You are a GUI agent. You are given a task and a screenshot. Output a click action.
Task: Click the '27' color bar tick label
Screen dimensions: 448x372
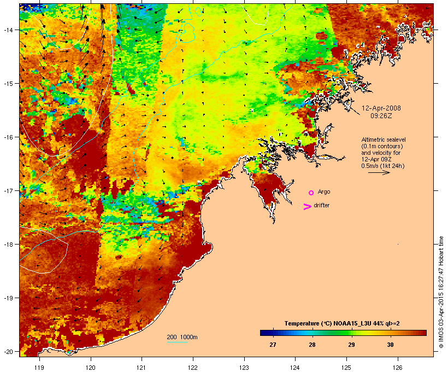tap(273, 345)
